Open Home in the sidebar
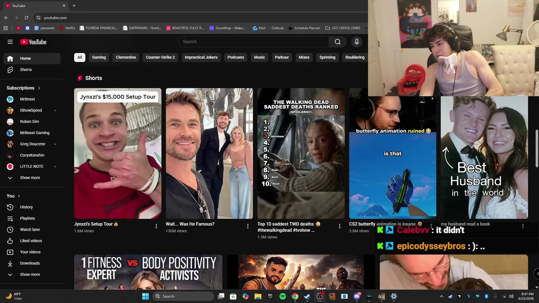Screen dimensions: 539x303 coord(32,58)
